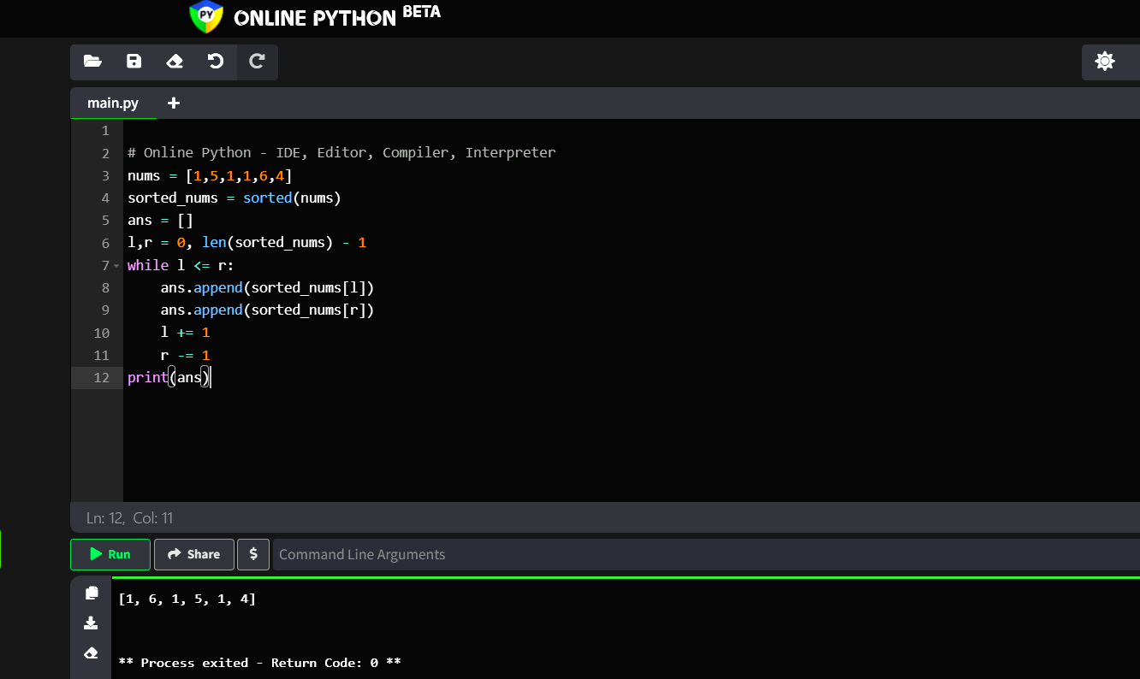Click the comment line about Online Python IDE
The width and height of the screenshot is (1140, 679).
click(x=341, y=152)
